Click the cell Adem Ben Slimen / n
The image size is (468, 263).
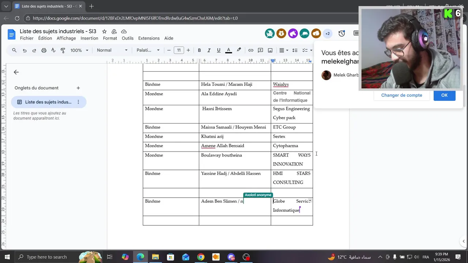235,206
